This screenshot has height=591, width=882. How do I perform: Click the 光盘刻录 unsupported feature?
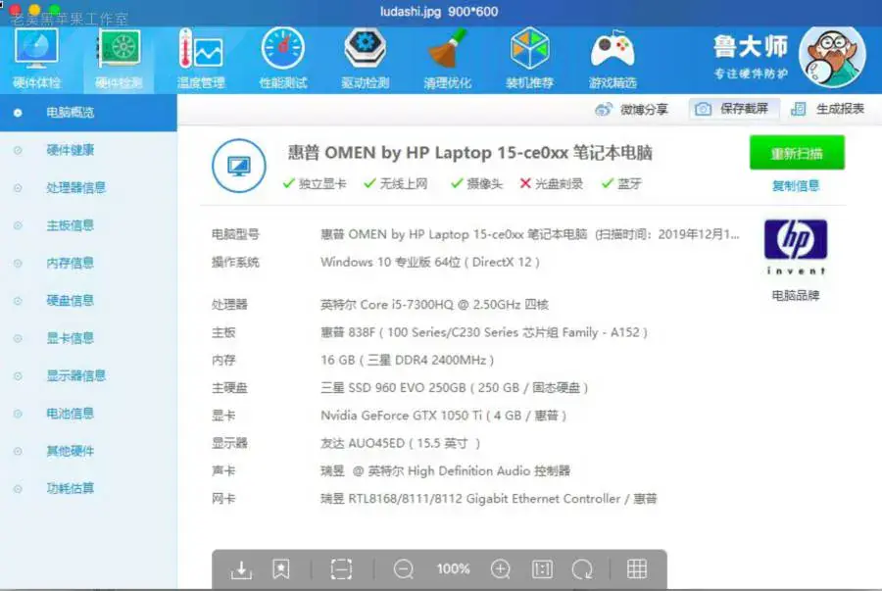[551, 184]
